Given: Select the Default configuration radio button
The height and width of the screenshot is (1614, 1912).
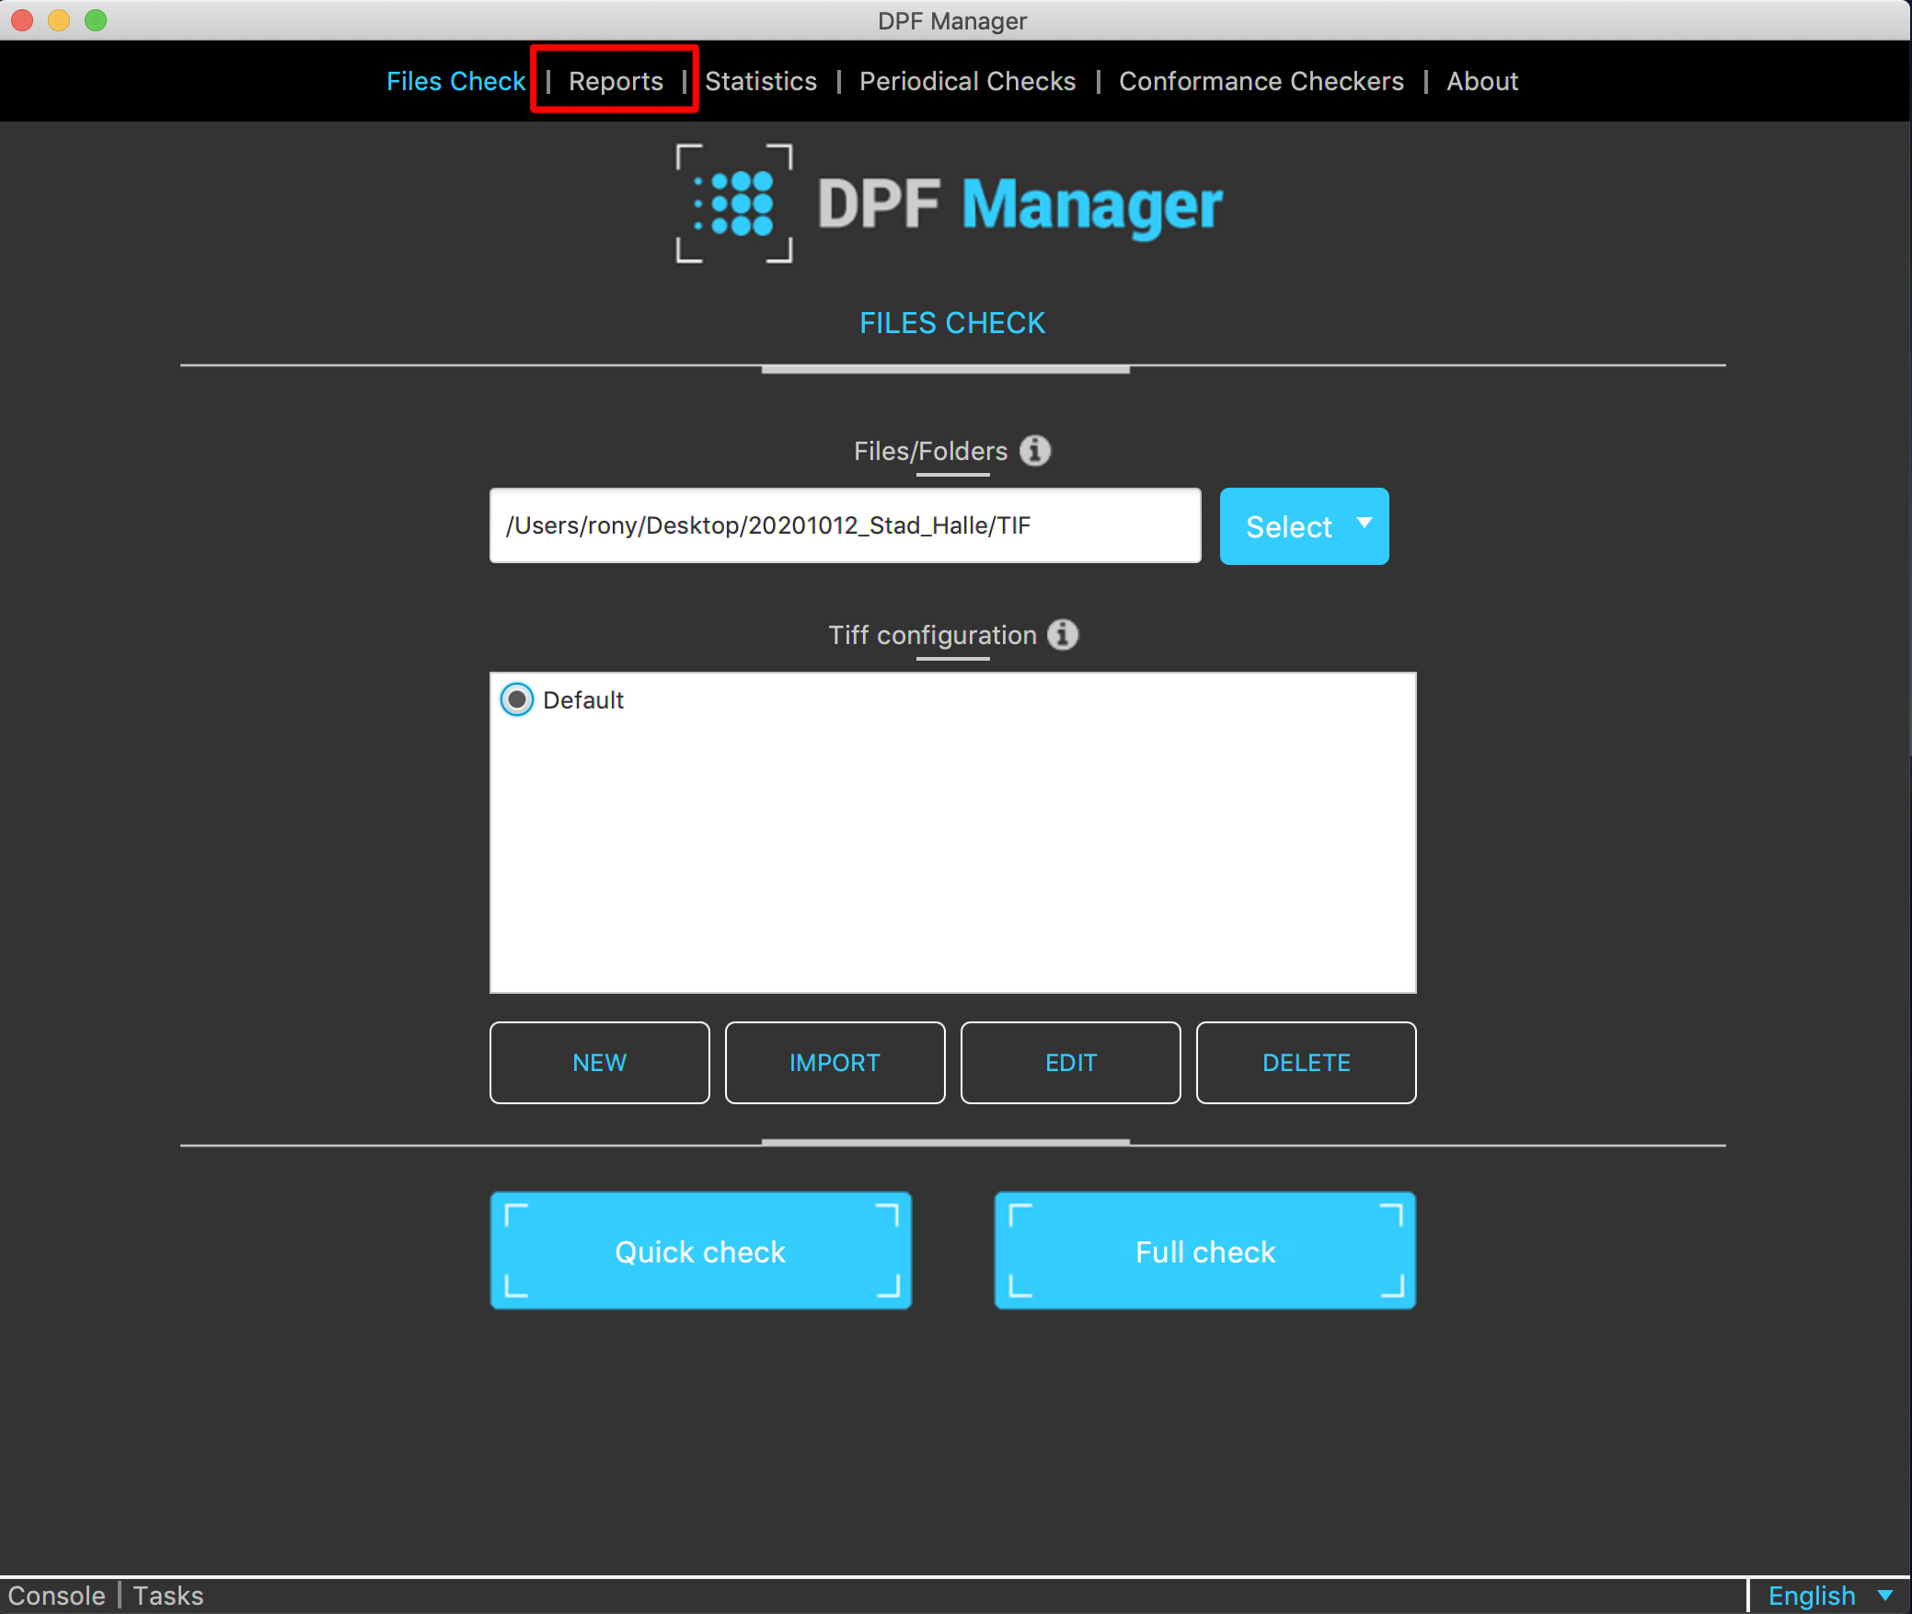Looking at the screenshot, I should (x=517, y=700).
